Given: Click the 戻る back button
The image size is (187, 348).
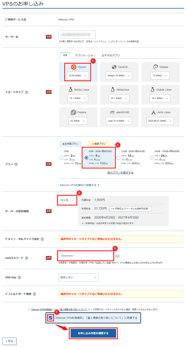Looking at the screenshot, I should click(x=9, y=341).
